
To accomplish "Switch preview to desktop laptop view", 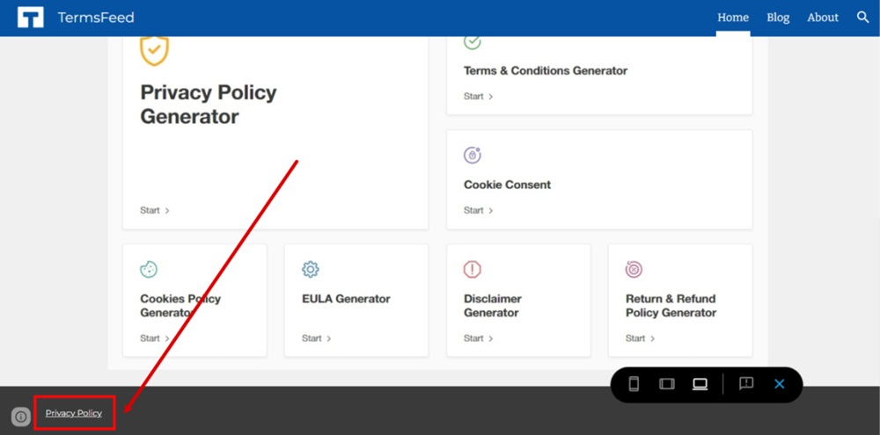I will (700, 384).
